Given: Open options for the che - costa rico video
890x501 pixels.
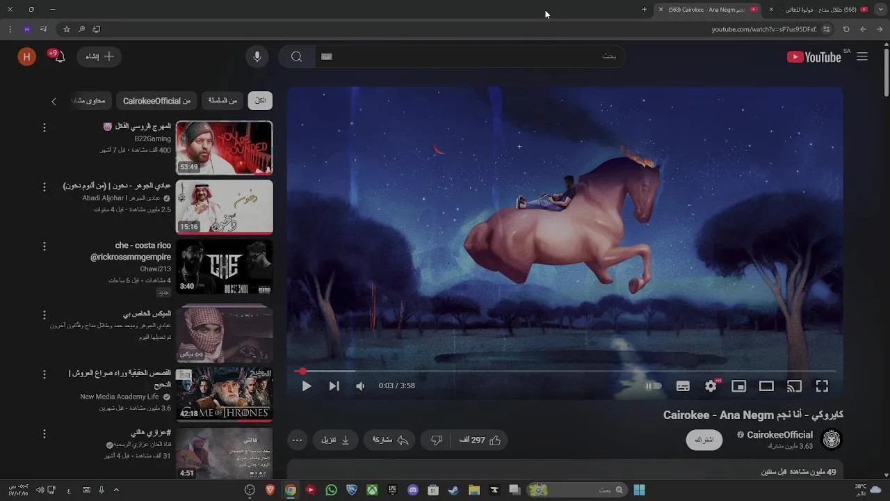Looking at the screenshot, I should (x=44, y=246).
